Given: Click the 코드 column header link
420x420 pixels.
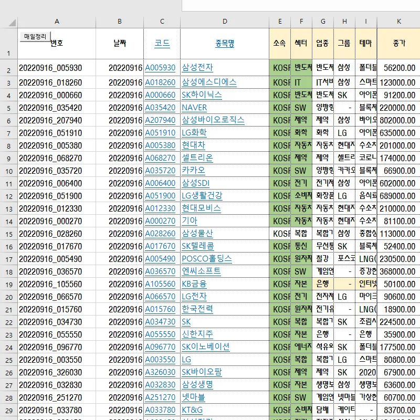Looking at the screenshot, I should 161,43.
